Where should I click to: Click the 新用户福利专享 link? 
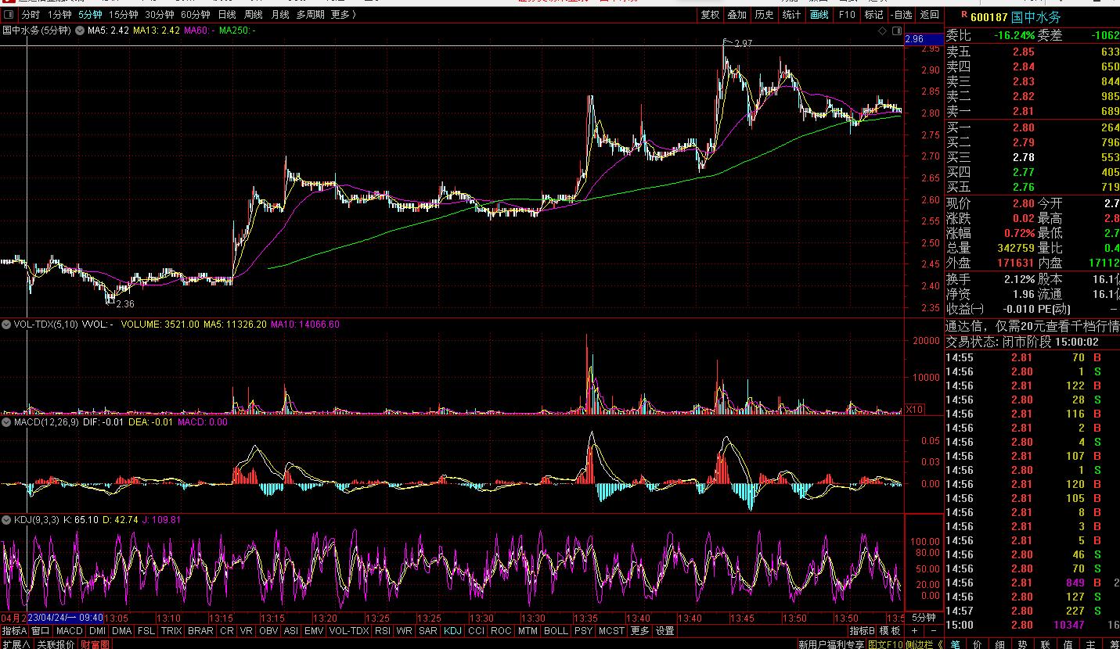(831, 644)
